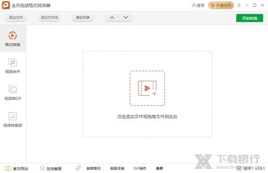Screen dimensions: 268x173
Task: Click 点击添加文件或拖拽文件到此处 text
Action: [147, 117]
